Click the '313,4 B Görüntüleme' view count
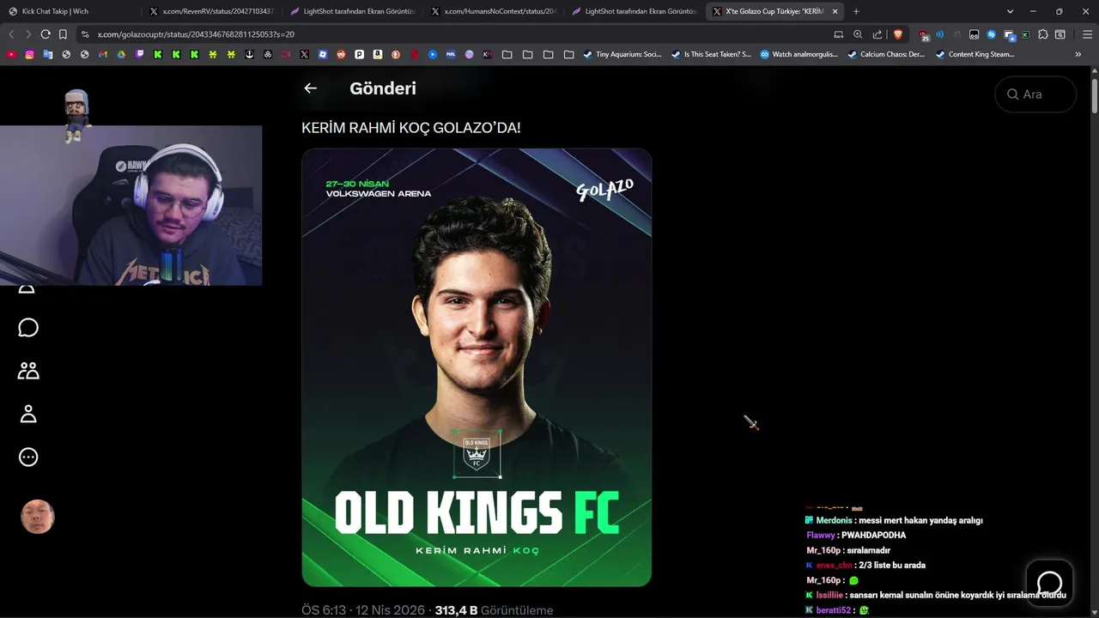The image size is (1099, 618). tap(494, 610)
